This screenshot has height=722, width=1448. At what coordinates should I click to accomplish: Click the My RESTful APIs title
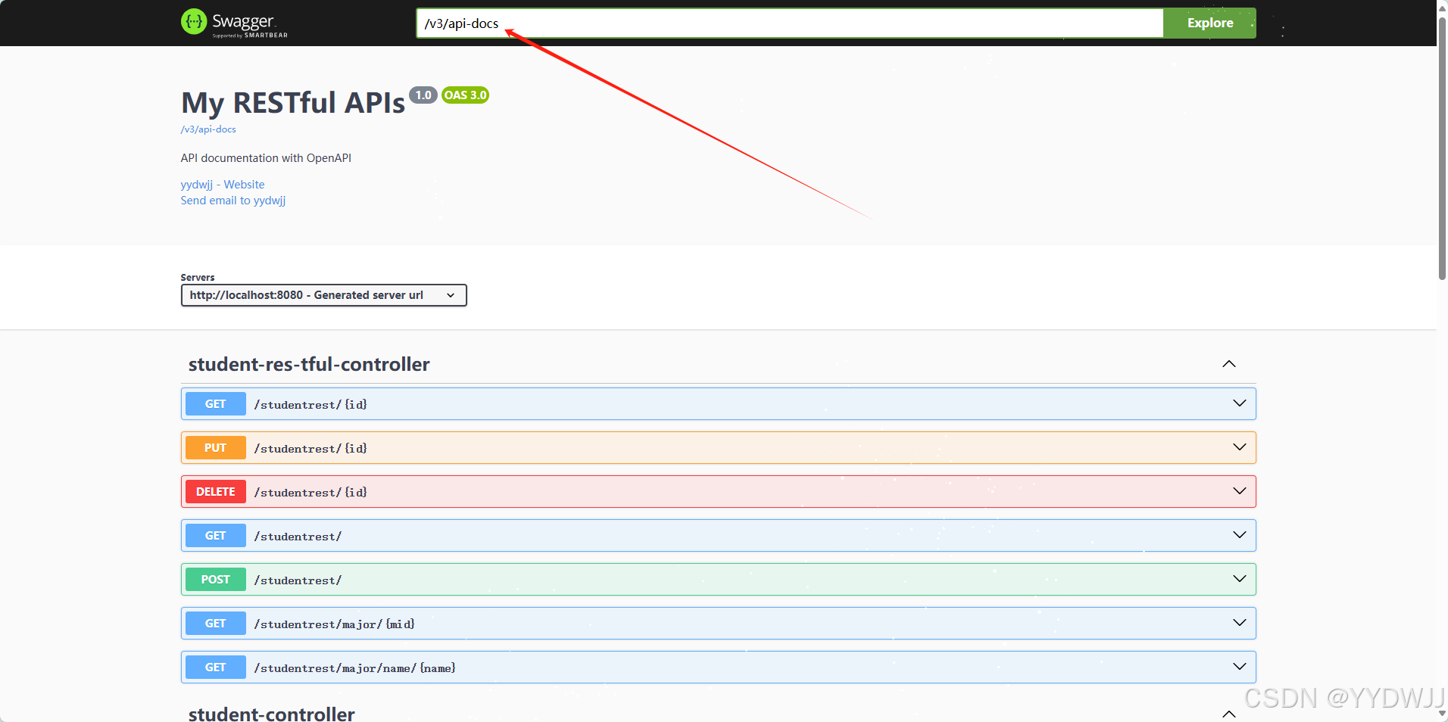click(293, 103)
